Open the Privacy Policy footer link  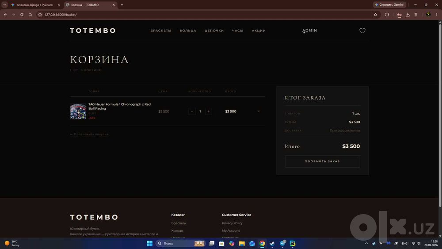pos(232,223)
